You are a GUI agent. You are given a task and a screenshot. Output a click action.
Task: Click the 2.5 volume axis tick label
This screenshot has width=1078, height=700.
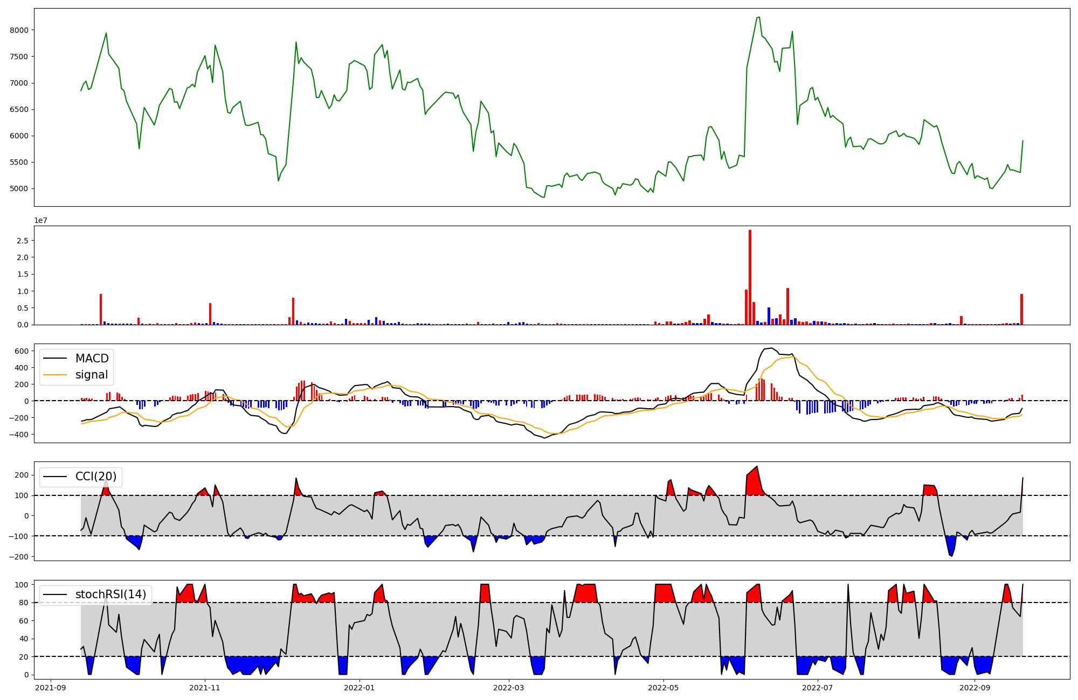pyautogui.click(x=23, y=241)
